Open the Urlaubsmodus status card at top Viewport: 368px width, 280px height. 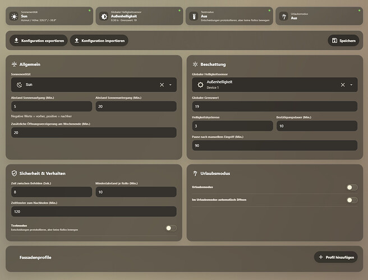(319, 16)
